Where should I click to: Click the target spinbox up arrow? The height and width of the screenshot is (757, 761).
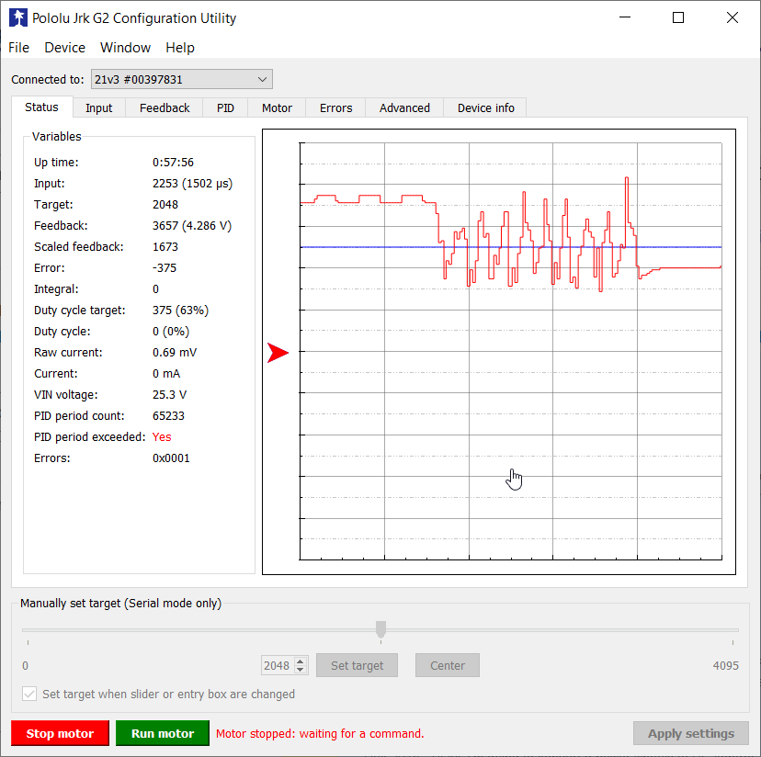tap(300, 661)
